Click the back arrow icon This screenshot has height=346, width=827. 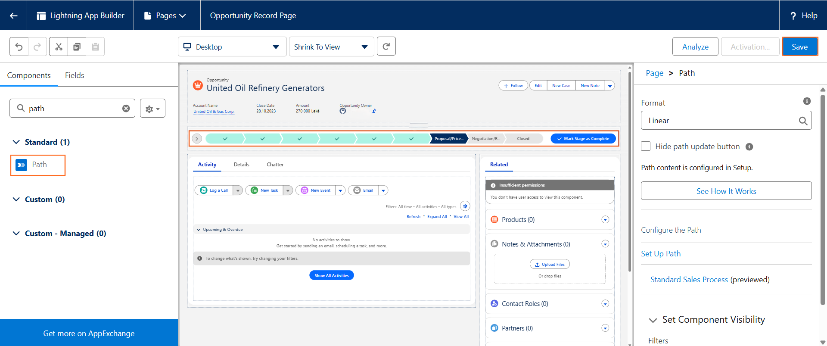tap(13, 16)
